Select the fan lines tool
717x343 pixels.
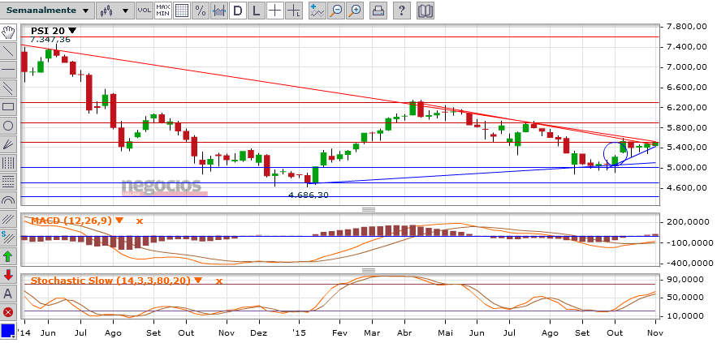(x=8, y=145)
